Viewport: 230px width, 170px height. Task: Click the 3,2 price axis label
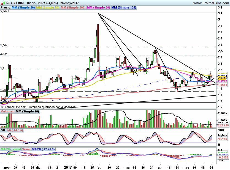pos(220,7)
